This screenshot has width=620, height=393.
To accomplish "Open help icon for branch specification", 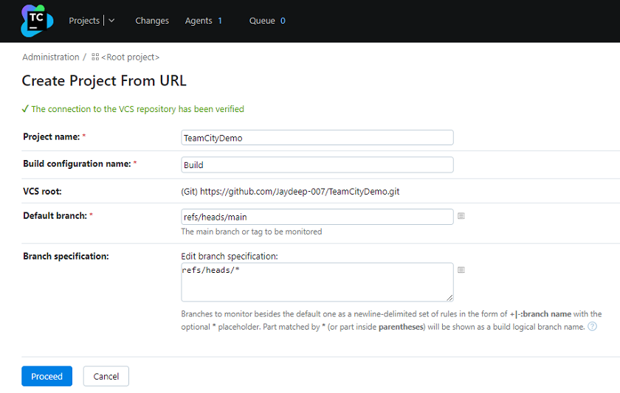I will click(x=592, y=327).
